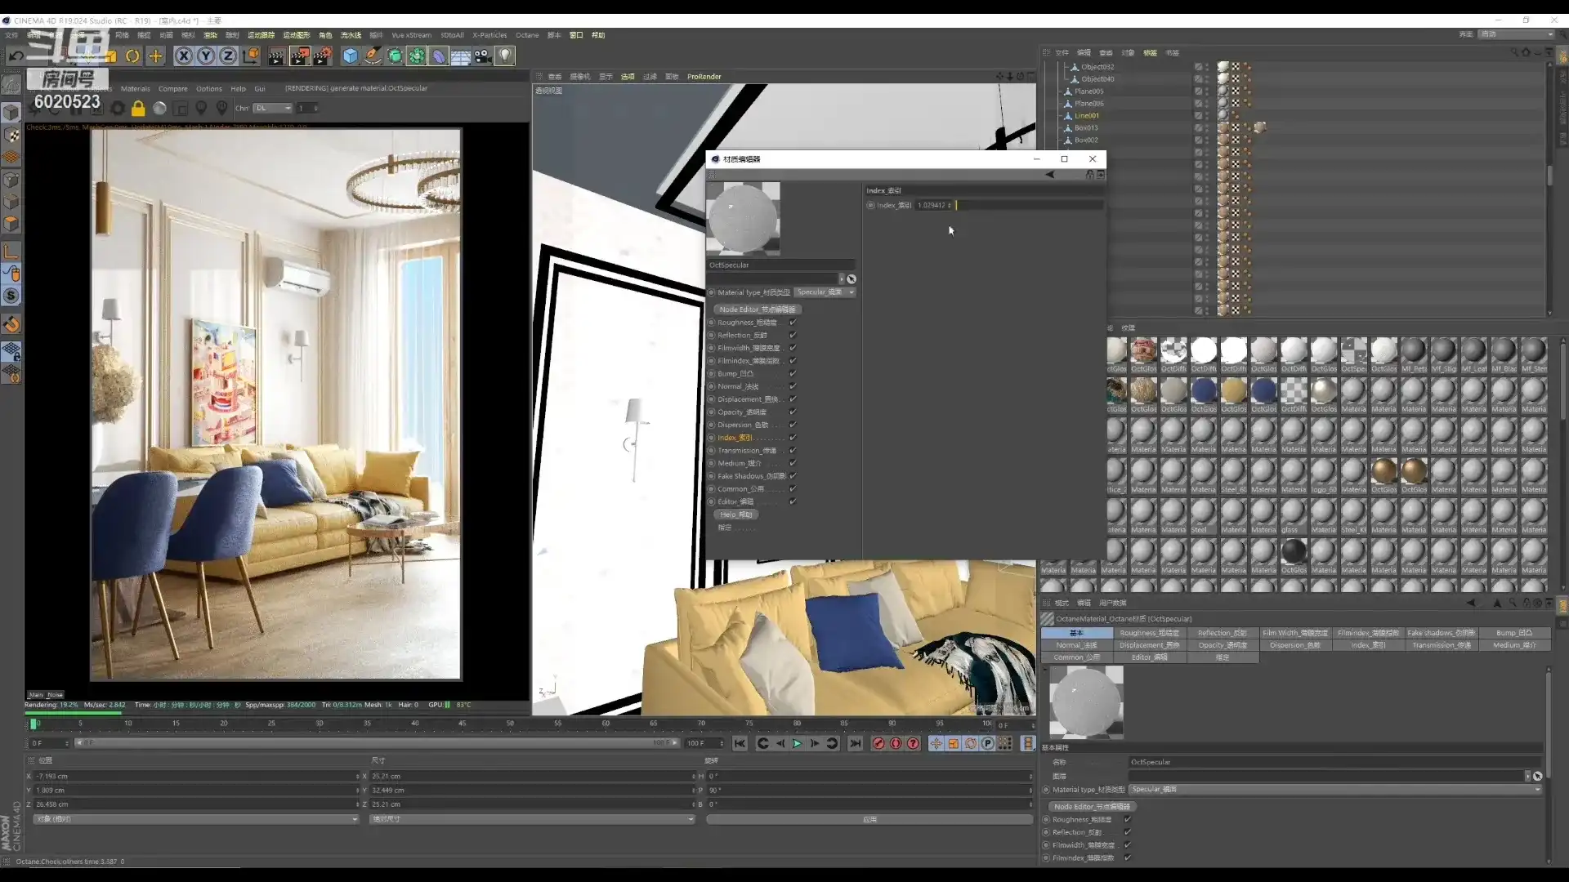
Task: Click the light bulb Light object icon
Action: (x=505, y=56)
